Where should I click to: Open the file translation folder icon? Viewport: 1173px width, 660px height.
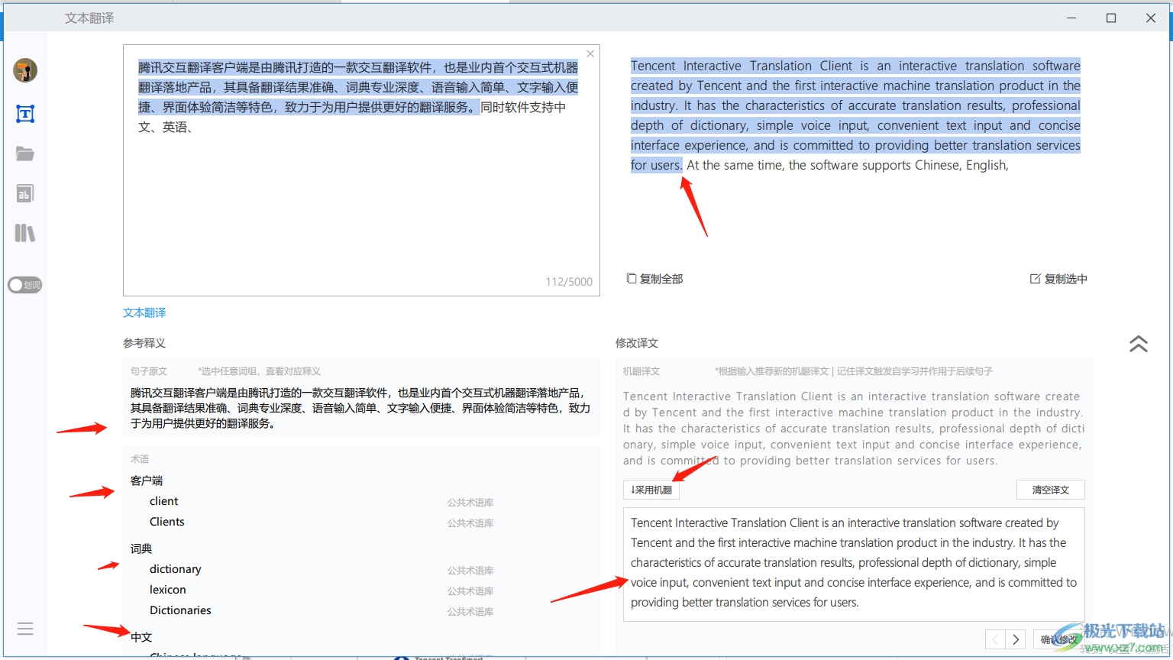click(25, 154)
